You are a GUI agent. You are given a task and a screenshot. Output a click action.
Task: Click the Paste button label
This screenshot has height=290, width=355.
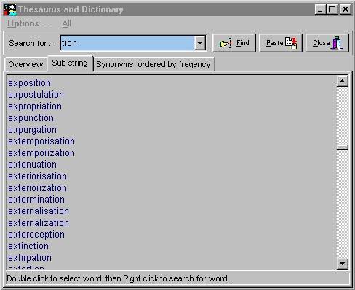[x=275, y=43]
